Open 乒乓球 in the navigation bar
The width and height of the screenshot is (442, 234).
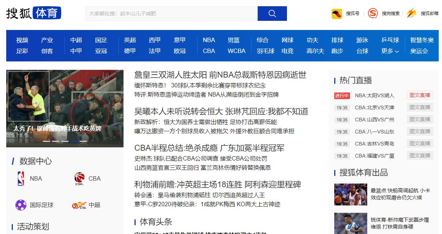coord(390,40)
